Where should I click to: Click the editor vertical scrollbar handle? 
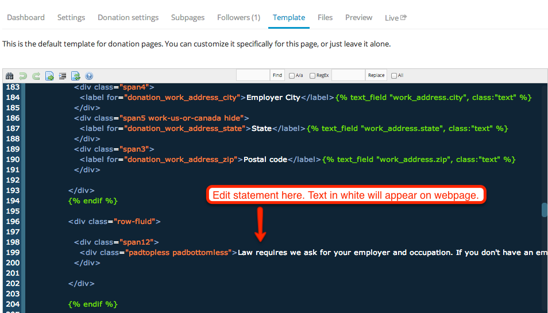545,210
